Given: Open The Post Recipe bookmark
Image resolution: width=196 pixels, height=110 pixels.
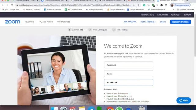Looking at the screenshot, I should 157,9.
